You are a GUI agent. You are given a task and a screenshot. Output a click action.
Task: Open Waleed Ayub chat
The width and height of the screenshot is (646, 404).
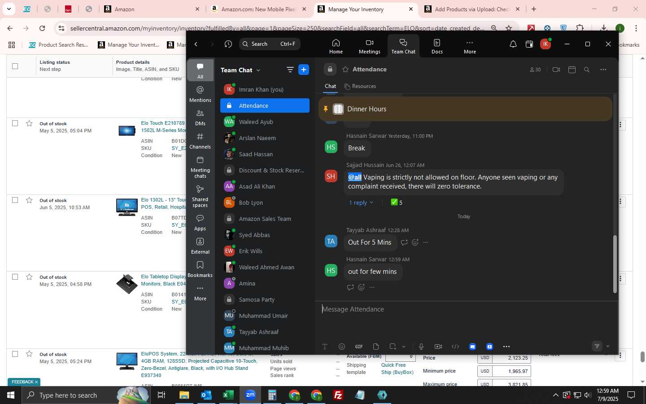coord(265,122)
